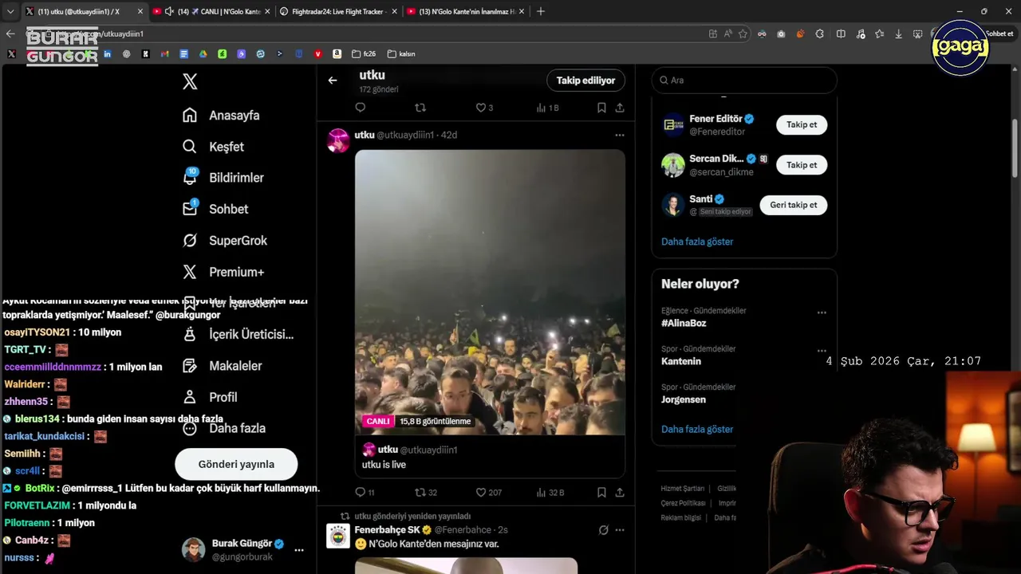This screenshot has width=1021, height=574.
Task: Open options for Kantenin trend
Action: pyautogui.click(x=822, y=351)
